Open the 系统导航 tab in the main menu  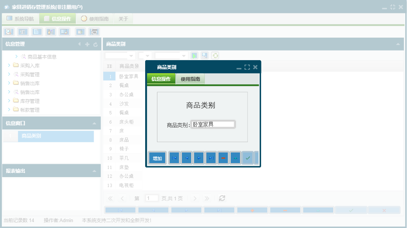20,18
